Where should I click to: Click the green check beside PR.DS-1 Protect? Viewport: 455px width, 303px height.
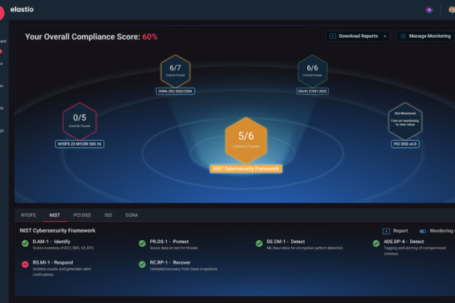coord(142,243)
